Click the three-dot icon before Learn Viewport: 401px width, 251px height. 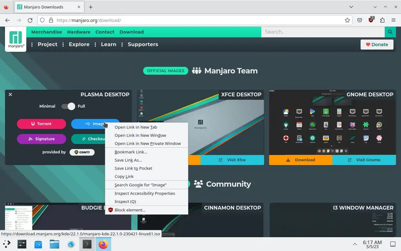pos(95,45)
